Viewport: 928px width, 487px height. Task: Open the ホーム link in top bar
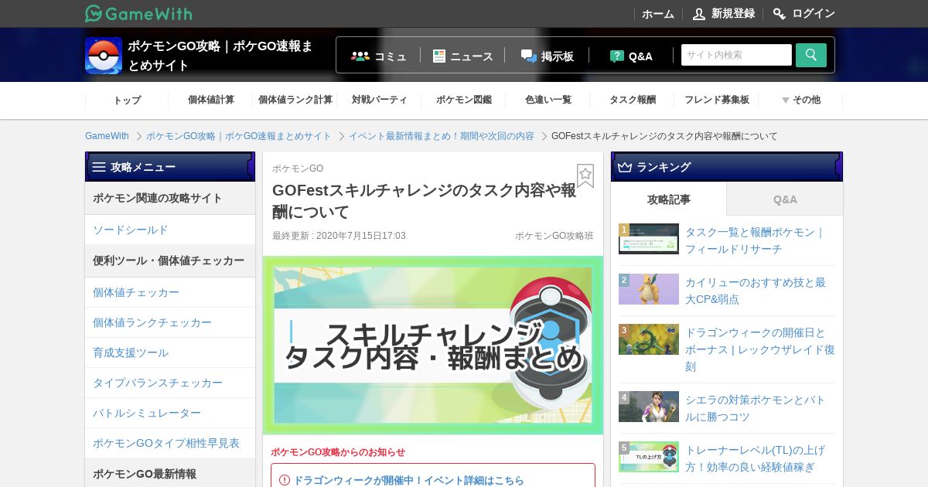pyautogui.click(x=658, y=14)
